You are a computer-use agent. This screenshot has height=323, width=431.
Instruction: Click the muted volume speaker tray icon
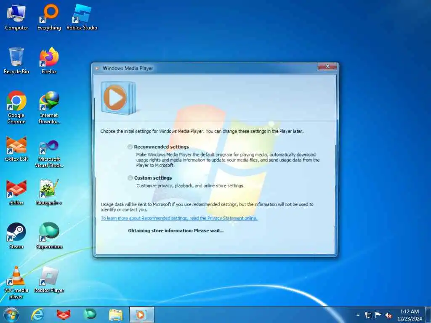388,315
